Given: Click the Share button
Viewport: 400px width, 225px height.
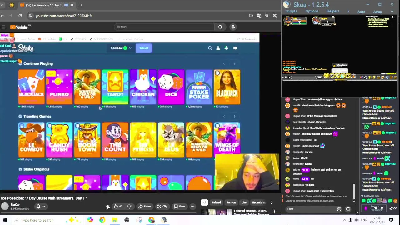Looking at the screenshot, I should pyautogui.click(x=144, y=206).
